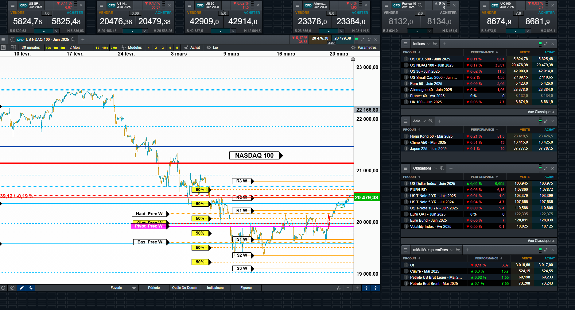Image resolution: width=575 pixels, height=310 pixels.
Task: Click the 1Mo range shortcut
Action: coord(105,48)
